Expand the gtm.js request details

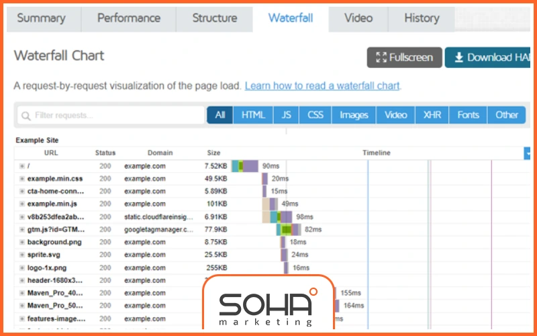tap(22, 230)
